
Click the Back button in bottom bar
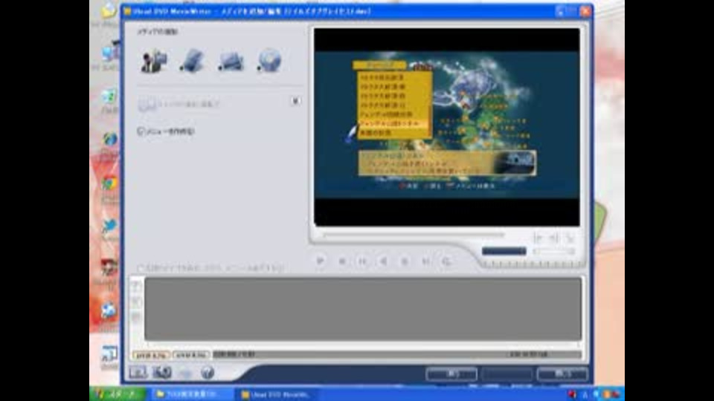(451, 374)
